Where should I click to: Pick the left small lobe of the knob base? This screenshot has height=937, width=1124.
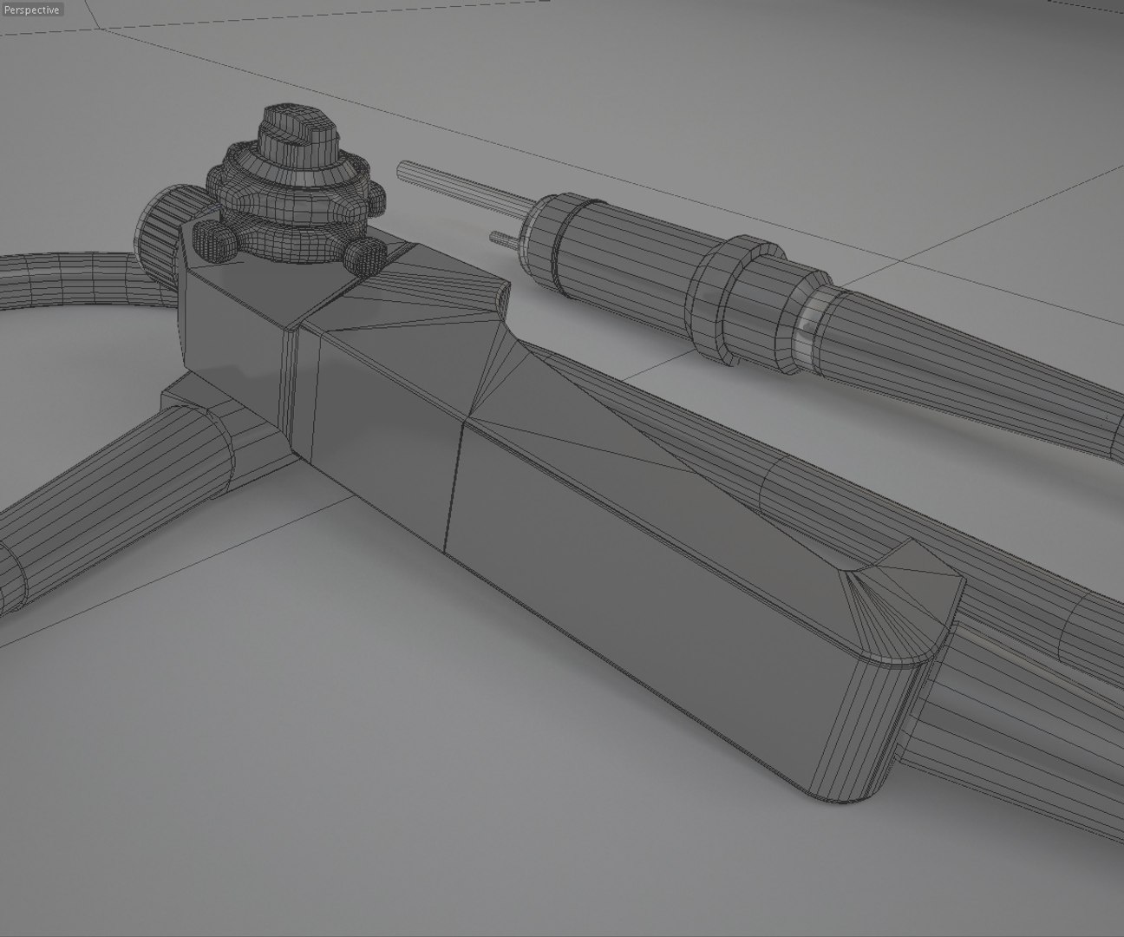(x=212, y=240)
